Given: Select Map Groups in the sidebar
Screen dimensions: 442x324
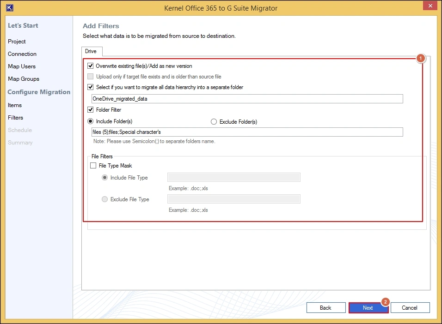Looking at the screenshot, I should coord(24,79).
